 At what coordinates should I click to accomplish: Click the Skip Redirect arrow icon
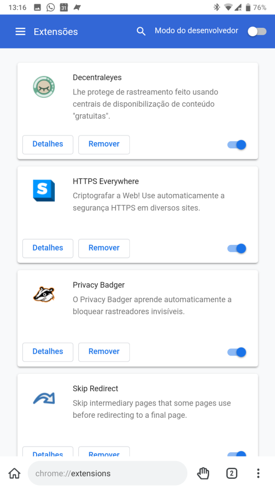coord(44,398)
